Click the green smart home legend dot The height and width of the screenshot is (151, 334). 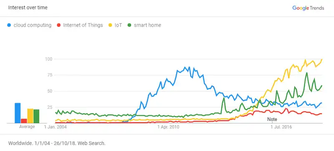129,25
